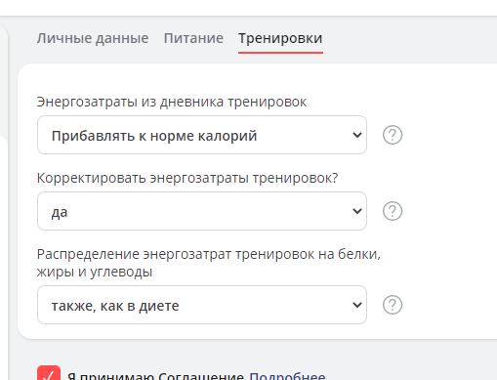The image size is (497, 380).
Task: Switch to the Питание tab
Action: 193,38
